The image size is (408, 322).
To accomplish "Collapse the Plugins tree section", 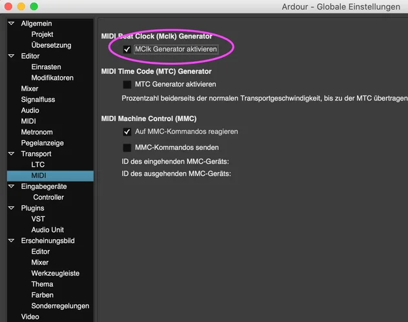I will pos(11,208).
